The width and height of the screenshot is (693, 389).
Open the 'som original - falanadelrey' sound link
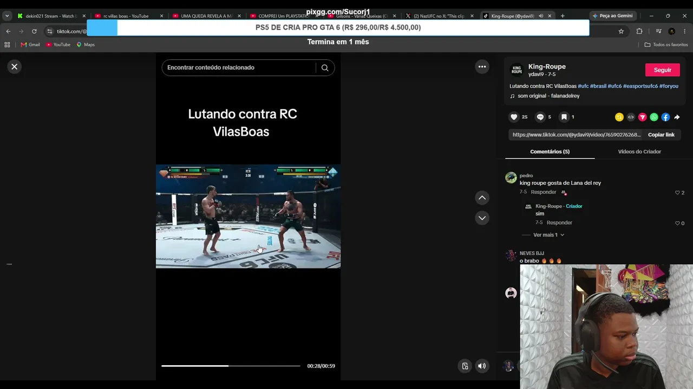548,96
